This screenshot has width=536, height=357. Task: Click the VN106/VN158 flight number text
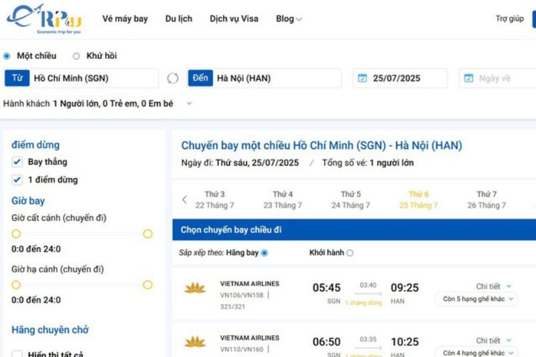pyautogui.click(x=242, y=295)
